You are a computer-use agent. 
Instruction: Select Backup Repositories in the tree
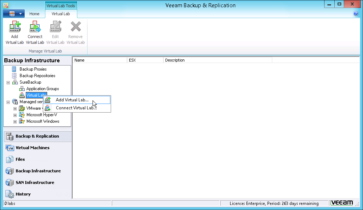tap(37, 76)
